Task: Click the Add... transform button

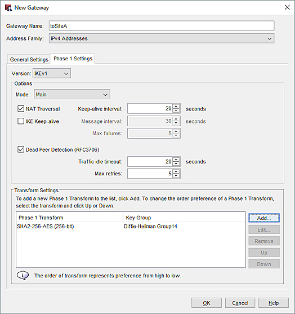Action: [264, 218]
